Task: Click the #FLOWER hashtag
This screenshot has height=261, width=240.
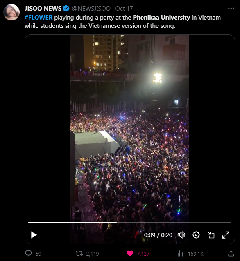Action: point(38,18)
